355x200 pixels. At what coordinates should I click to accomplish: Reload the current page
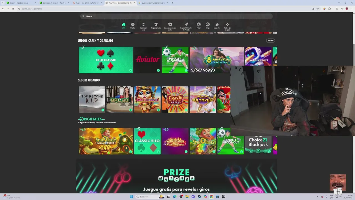click(x=13, y=9)
